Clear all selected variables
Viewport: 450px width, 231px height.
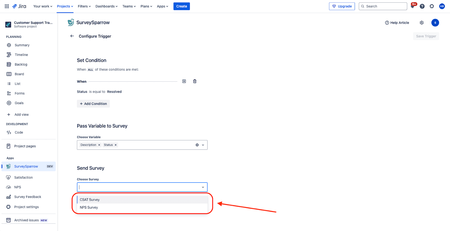point(197,145)
